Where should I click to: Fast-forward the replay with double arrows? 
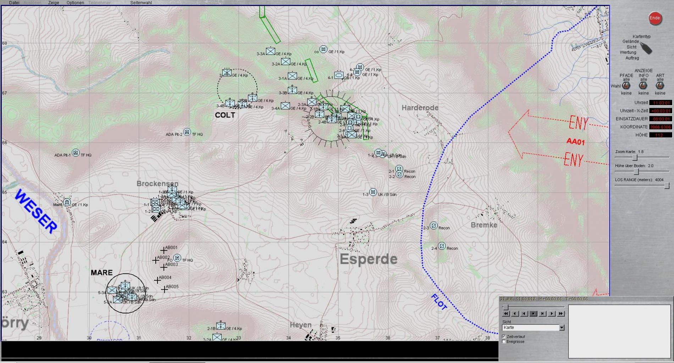tap(561, 313)
